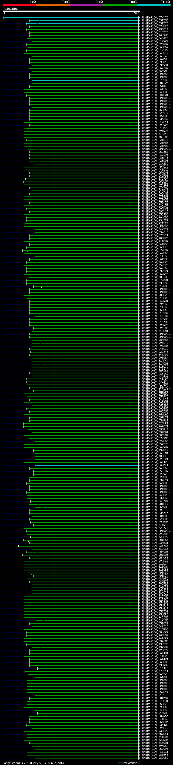Select hit UniRef100_Q26GG7
Image resolution: width=173 pixels, height=765 pixels.
[x=155, y=44]
